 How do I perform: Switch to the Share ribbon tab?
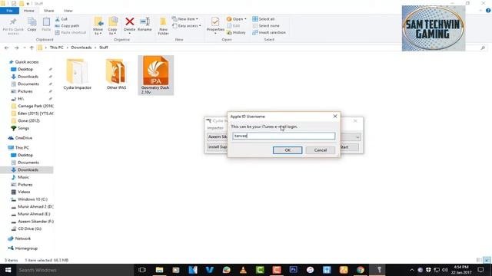tap(48, 11)
